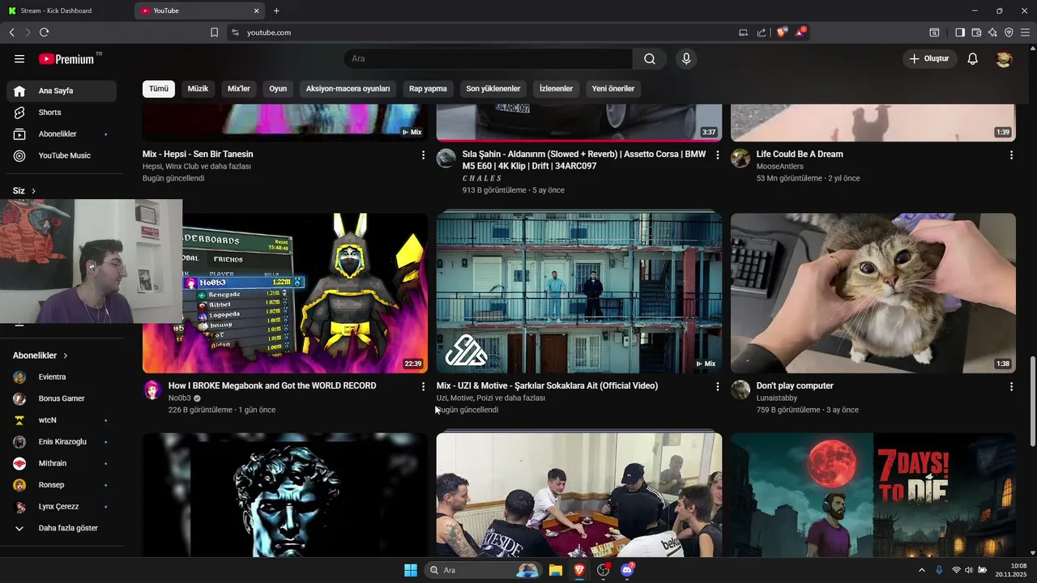The image size is (1037, 583).
Task: Open Brave Shields lion icon
Action: (x=782, y=32)
